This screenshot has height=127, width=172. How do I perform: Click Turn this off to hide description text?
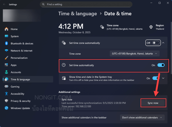[x=102, y=80]
